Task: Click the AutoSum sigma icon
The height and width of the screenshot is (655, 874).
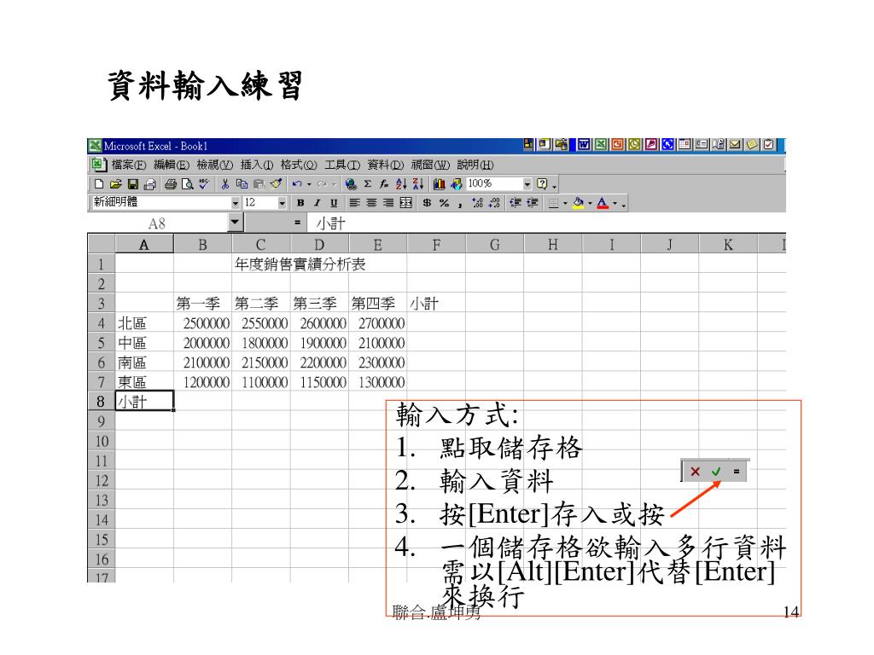Action: pyautogui.click(x=367, y=184)
